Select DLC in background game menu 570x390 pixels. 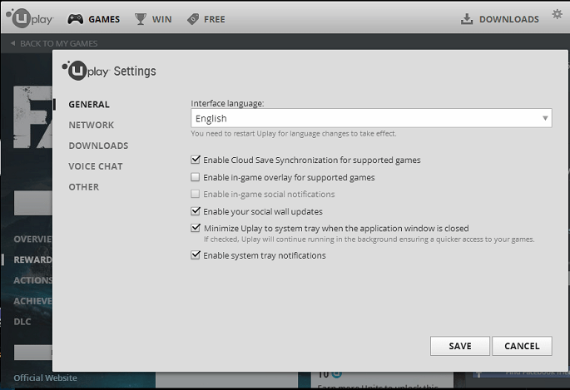point(22,322)
